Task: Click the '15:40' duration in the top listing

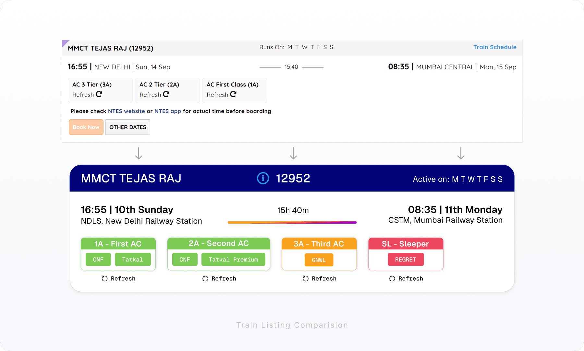Action: coord(291,67)
